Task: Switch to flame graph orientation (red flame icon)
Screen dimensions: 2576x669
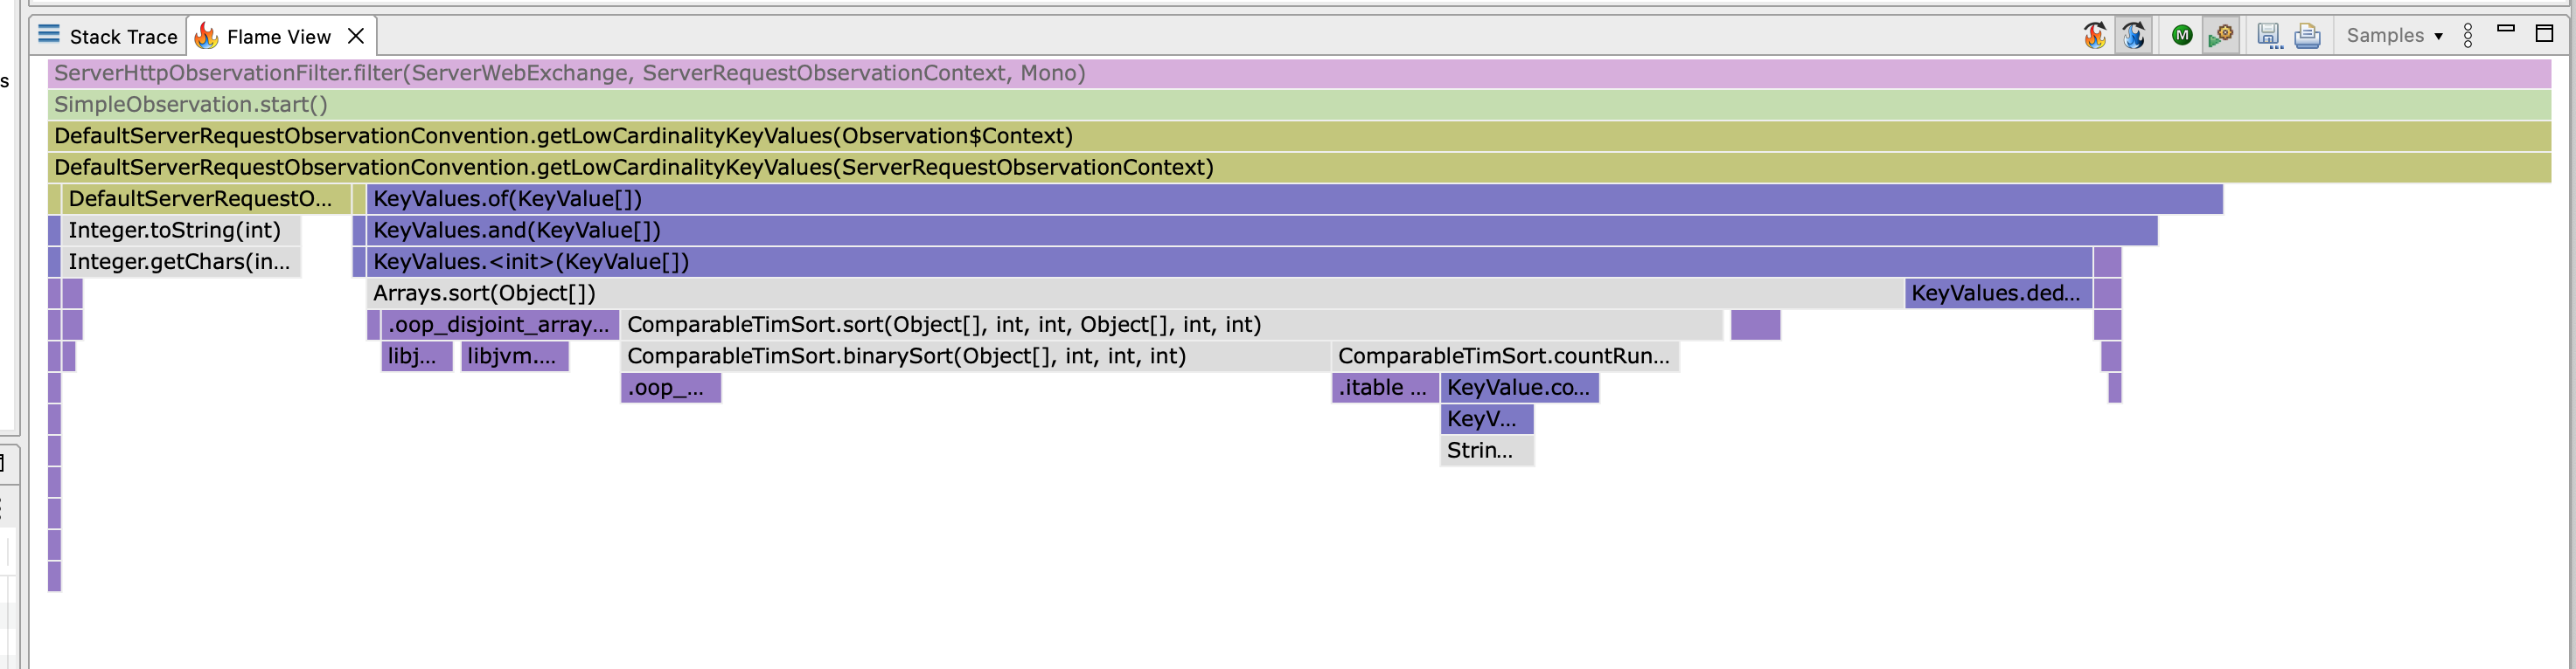Action: pyautogui.click(x=2095, y=36)
